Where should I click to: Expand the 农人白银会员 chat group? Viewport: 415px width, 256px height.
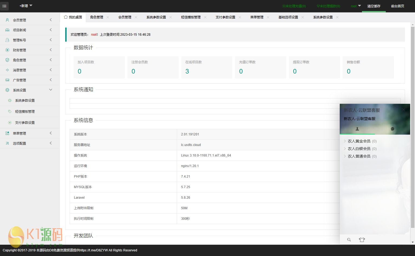pyautogui.click(x=360, y=149)
